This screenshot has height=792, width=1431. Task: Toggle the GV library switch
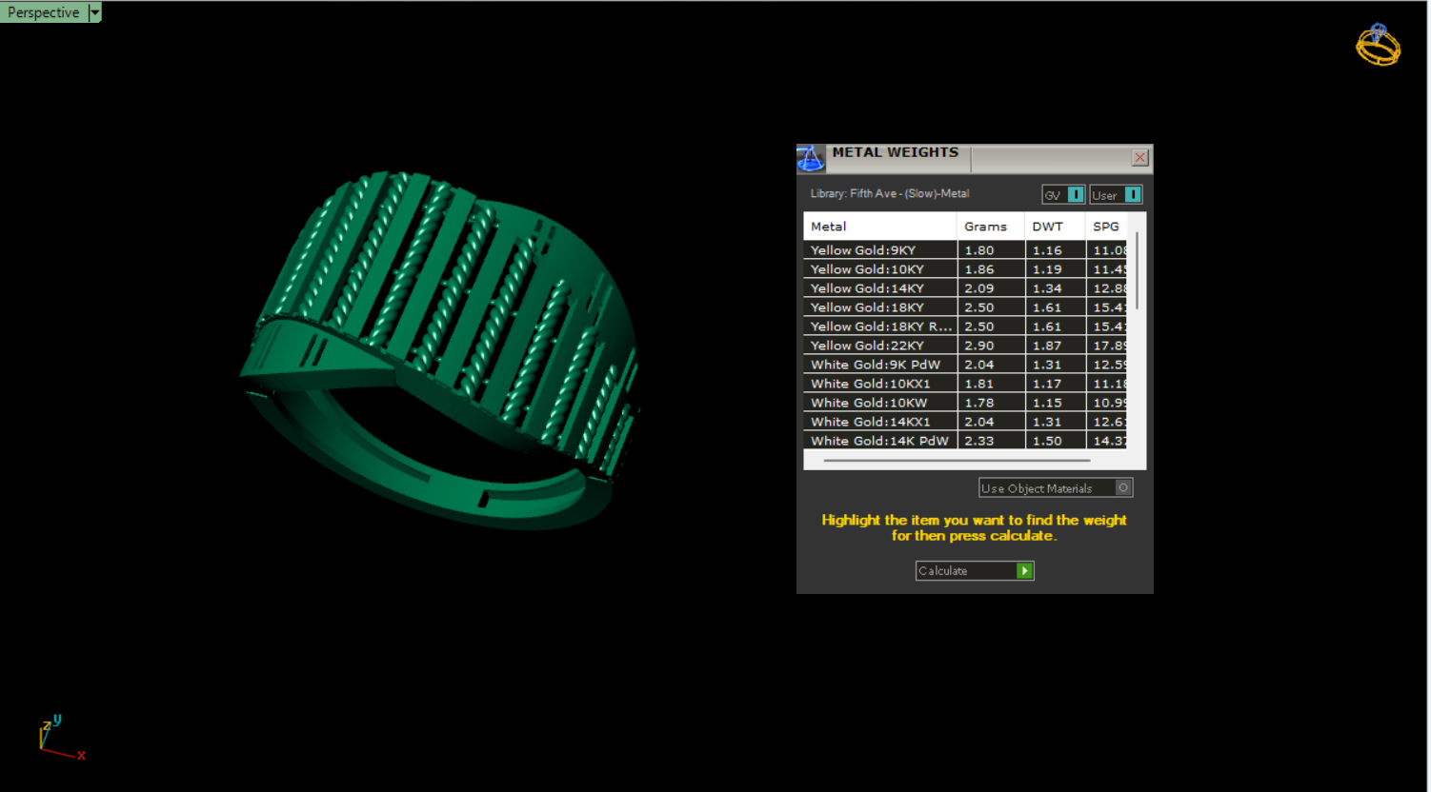(1075, 195)
